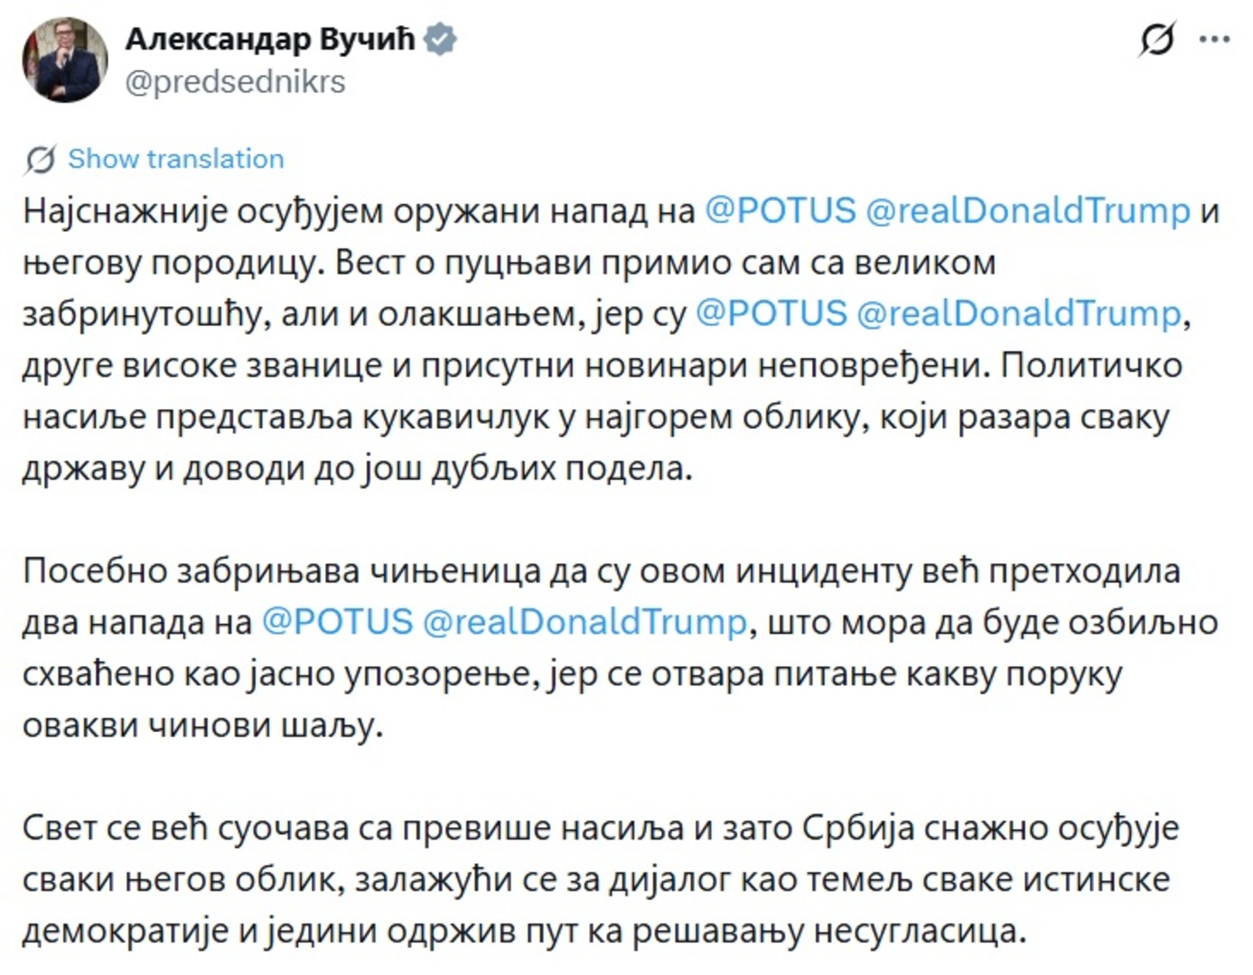Show translation of the post

tap(175, 159)
